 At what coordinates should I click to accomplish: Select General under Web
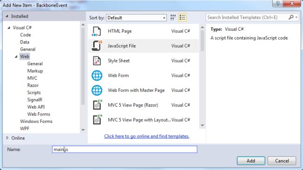pyautogui.click(x=35, y=64)
